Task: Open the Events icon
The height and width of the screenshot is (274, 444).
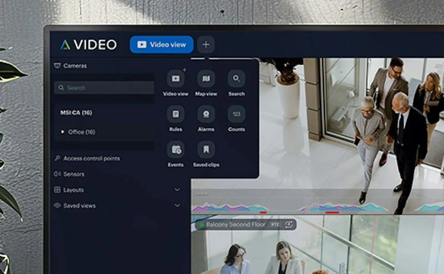Action: coord(176,149)
